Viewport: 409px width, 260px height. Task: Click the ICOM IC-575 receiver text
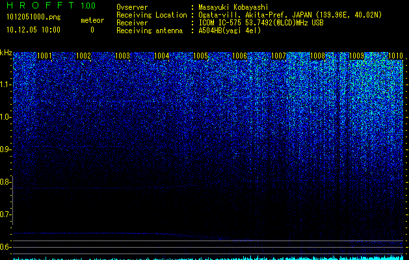coord(261,23)
